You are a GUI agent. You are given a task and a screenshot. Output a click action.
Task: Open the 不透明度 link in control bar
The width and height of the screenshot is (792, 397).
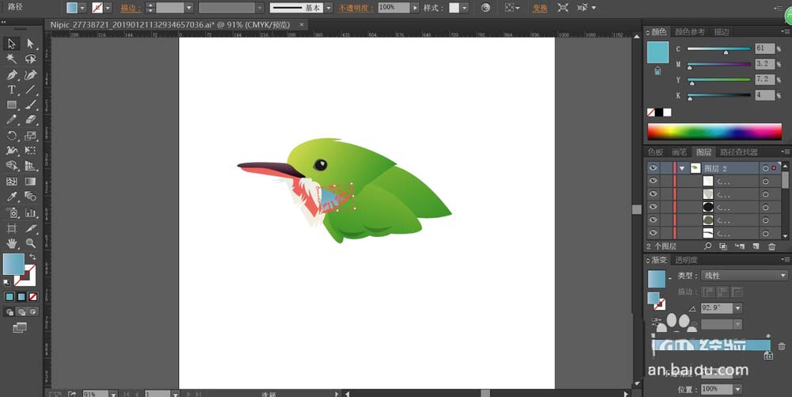tap(356, 8)
